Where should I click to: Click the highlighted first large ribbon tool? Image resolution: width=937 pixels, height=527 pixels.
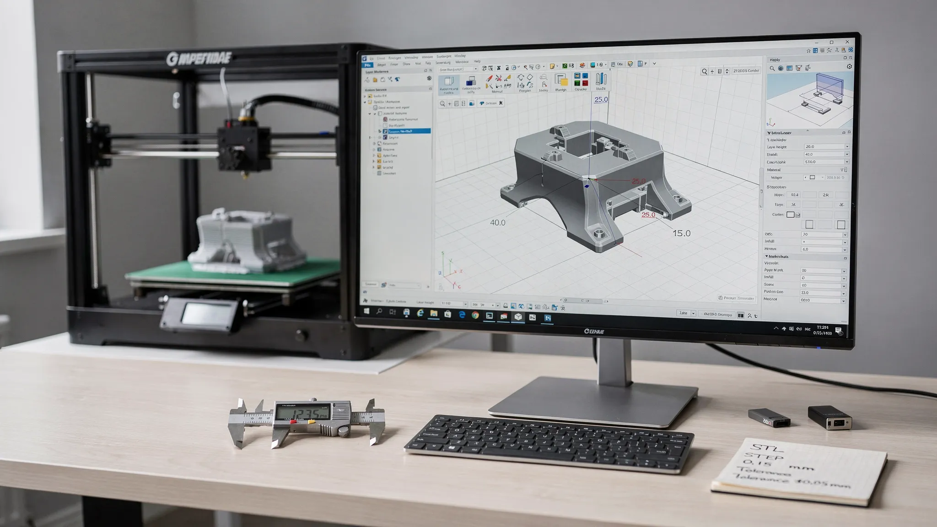tap(449, 85)
